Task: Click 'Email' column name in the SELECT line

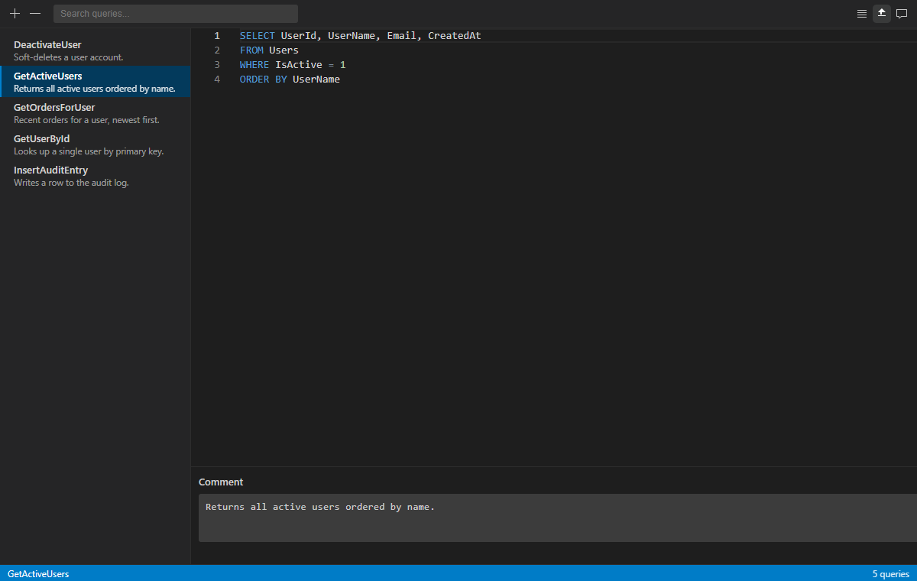Action: (x=401, y=36)
